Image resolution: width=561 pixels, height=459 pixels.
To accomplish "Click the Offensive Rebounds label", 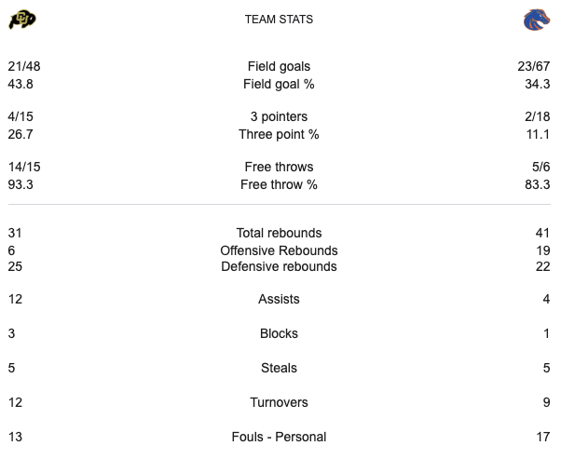I will pos(279,250).
